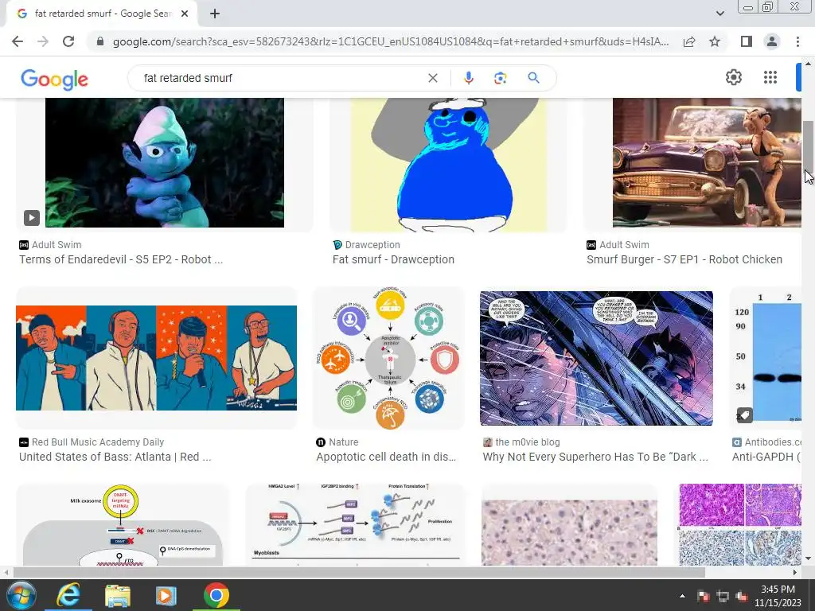
Task: Open Chrome side panel
Action: tap(747, 41)
